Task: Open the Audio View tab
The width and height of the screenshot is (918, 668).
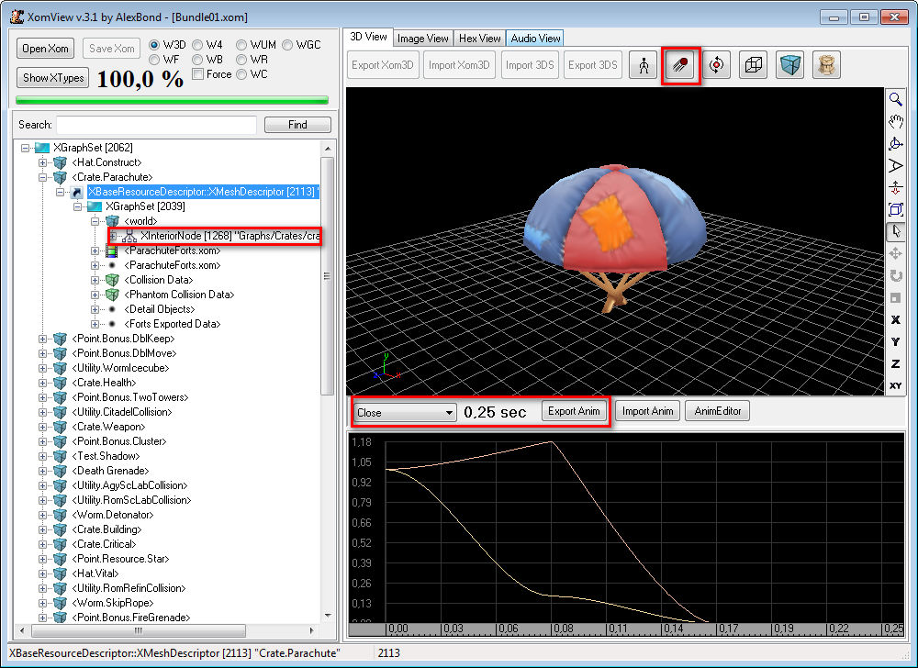Action: point(535,38)
